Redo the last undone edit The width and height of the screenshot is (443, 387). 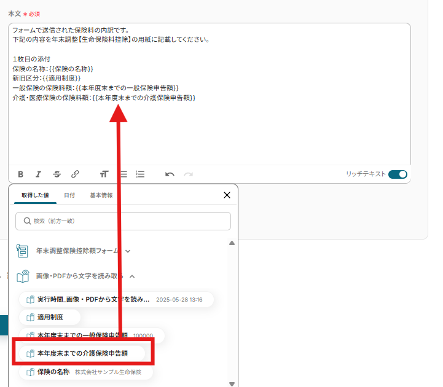coord(188,174)
